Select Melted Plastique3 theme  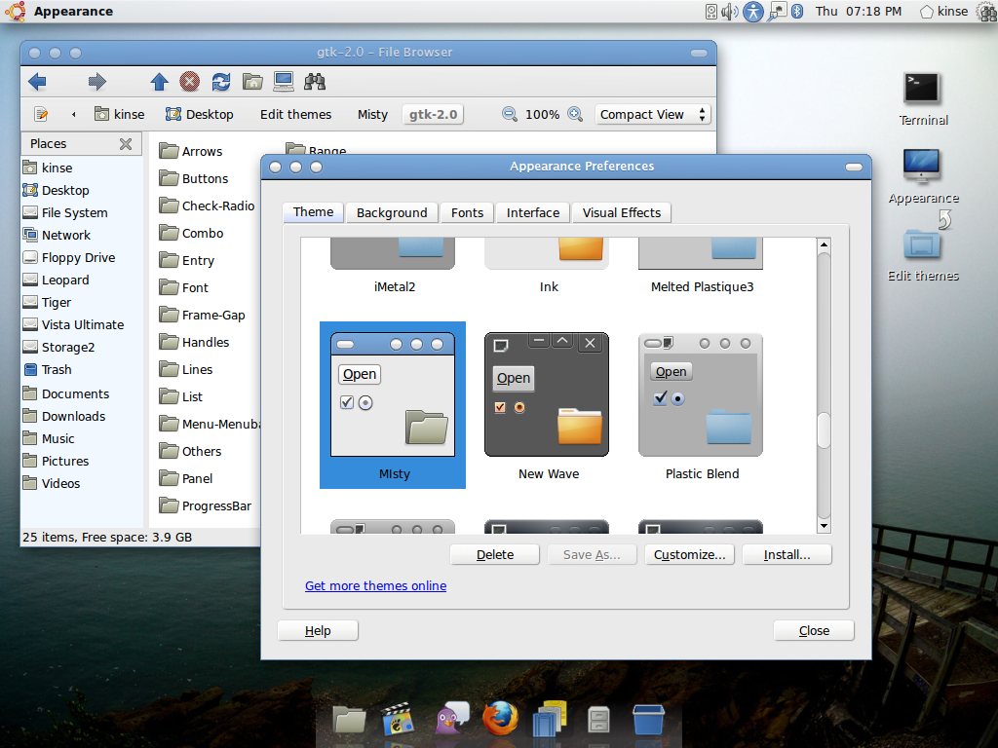[702, 267]
